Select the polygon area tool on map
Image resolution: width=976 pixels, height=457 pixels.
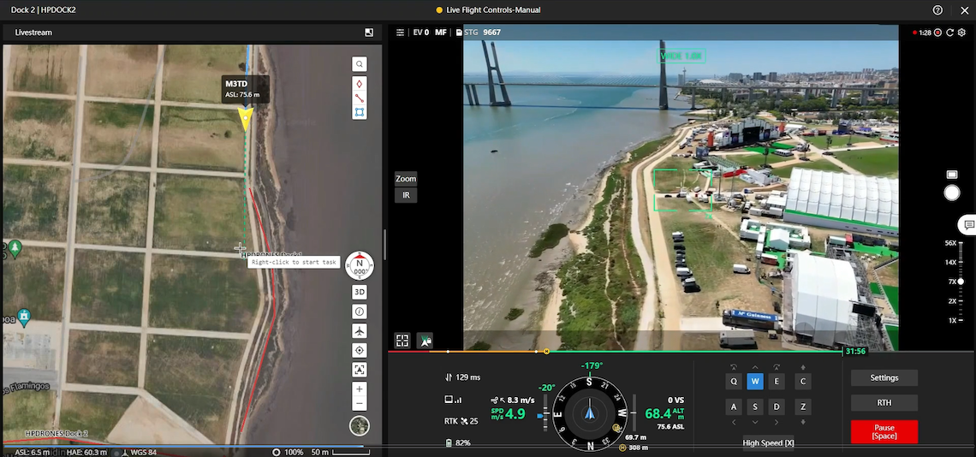click(360, 112)
